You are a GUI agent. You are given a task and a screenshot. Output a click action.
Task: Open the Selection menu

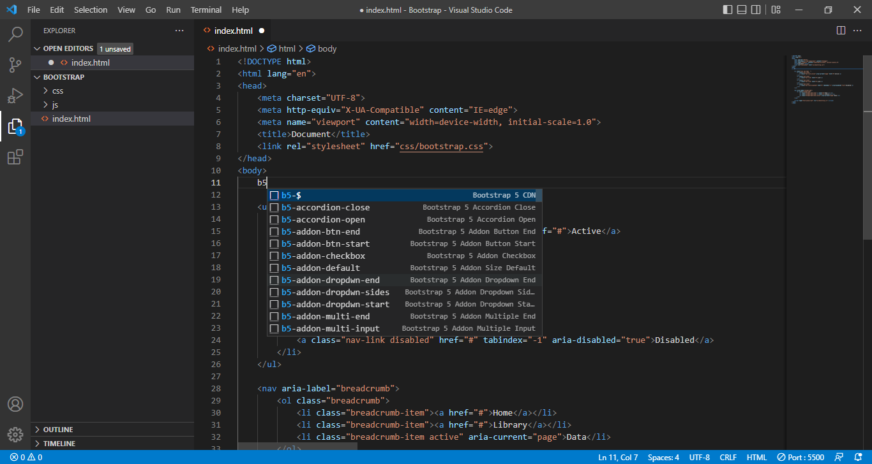(x=91, y=10)
